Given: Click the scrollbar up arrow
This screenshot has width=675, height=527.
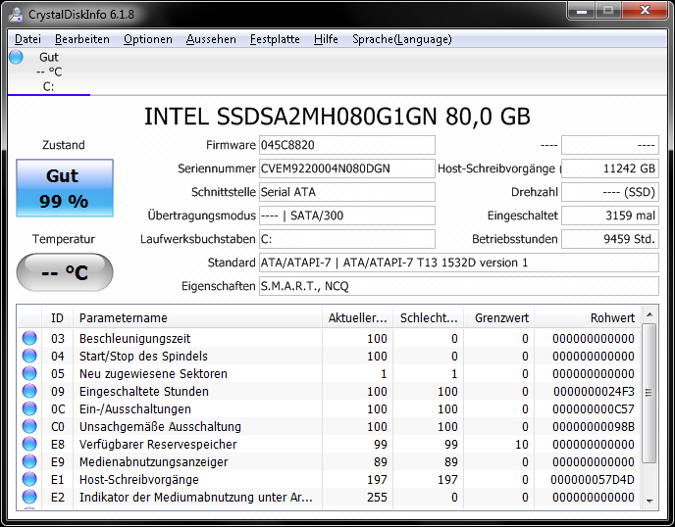Looking at the screenshot, I should tap(649, 314).
